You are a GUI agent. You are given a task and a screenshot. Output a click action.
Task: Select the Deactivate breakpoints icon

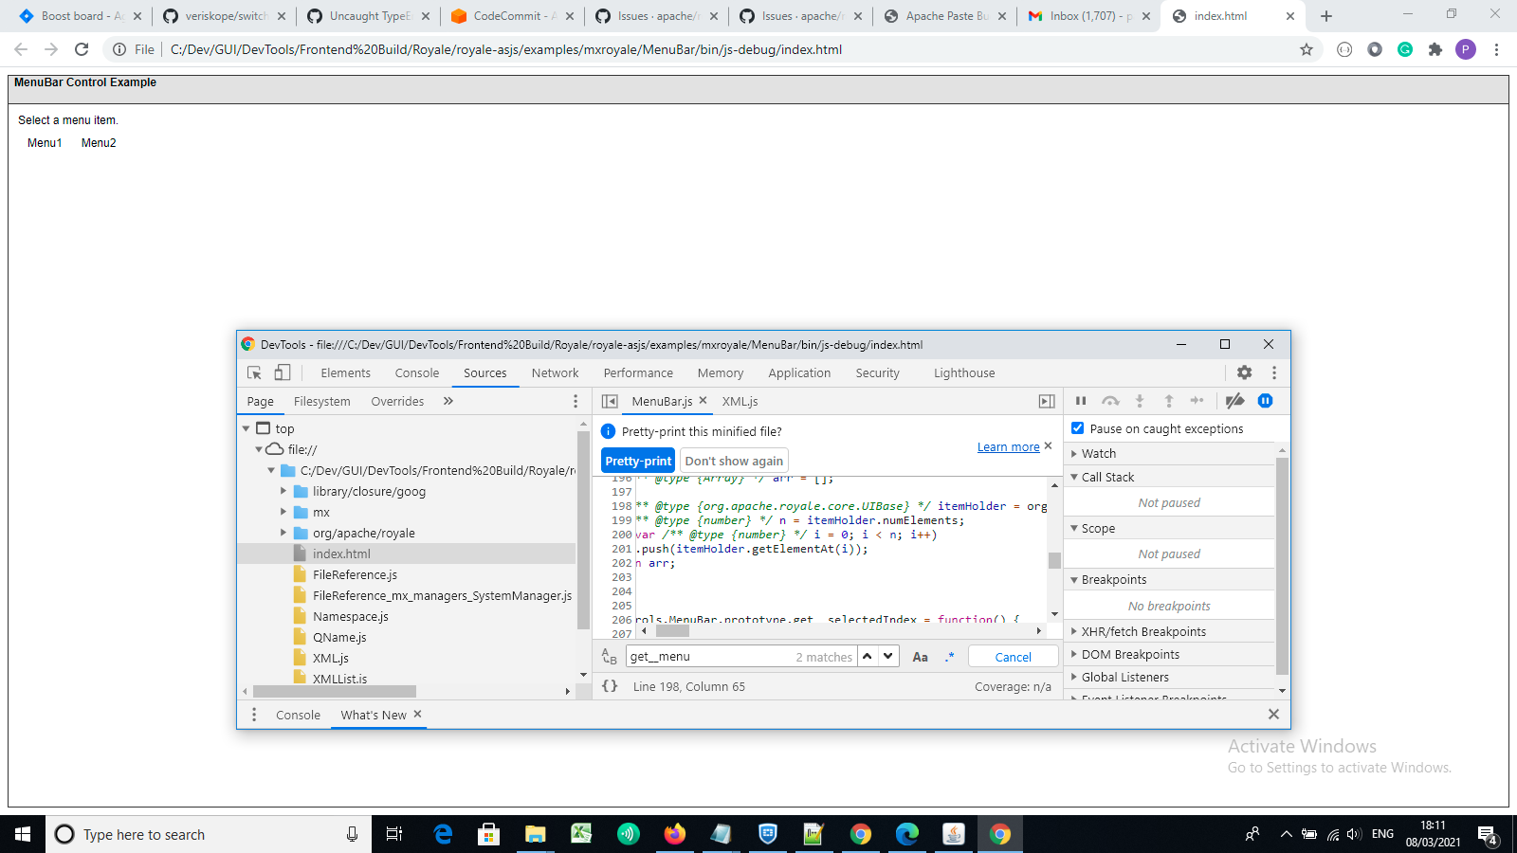click(1234, 400)
